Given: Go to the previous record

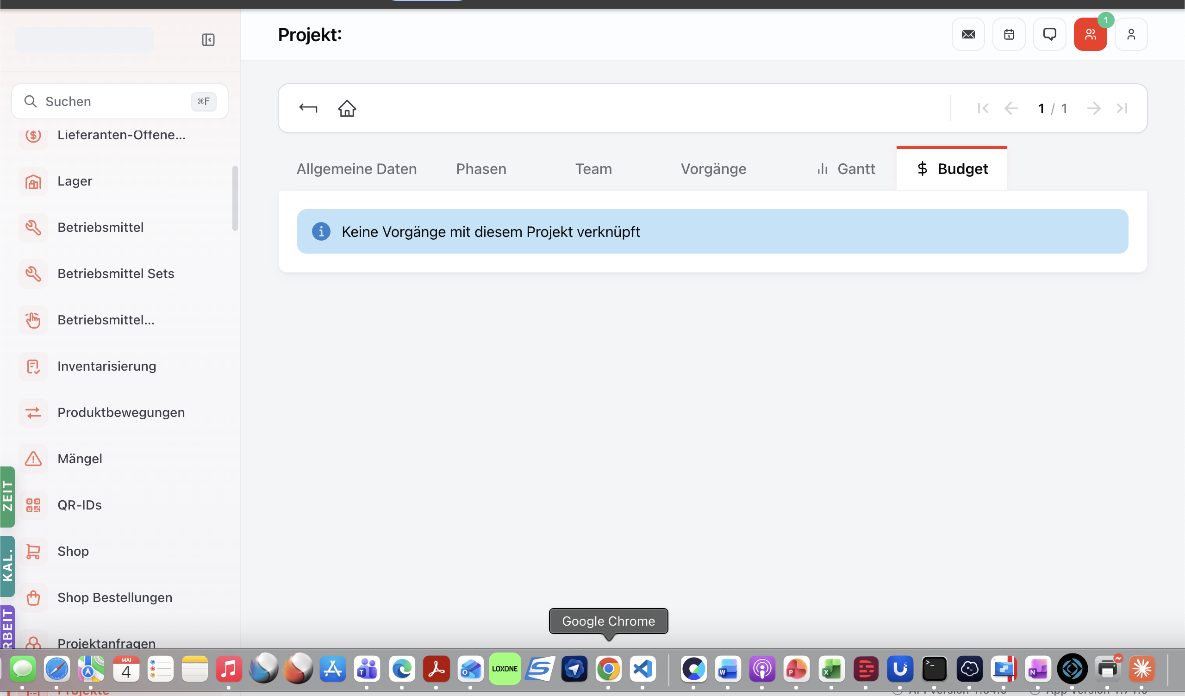Looking at the screenshot, I should pos(1011,108).
